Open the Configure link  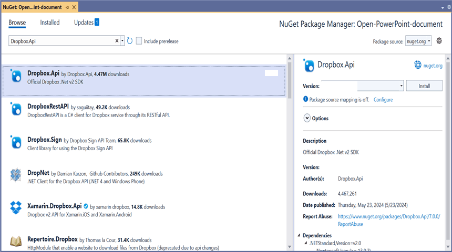pos(383,100)
